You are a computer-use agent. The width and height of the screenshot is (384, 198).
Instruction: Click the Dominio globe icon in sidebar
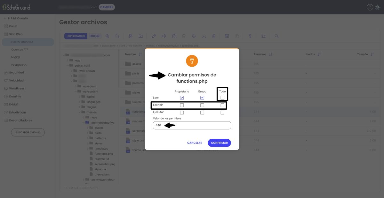coord(6,96)
